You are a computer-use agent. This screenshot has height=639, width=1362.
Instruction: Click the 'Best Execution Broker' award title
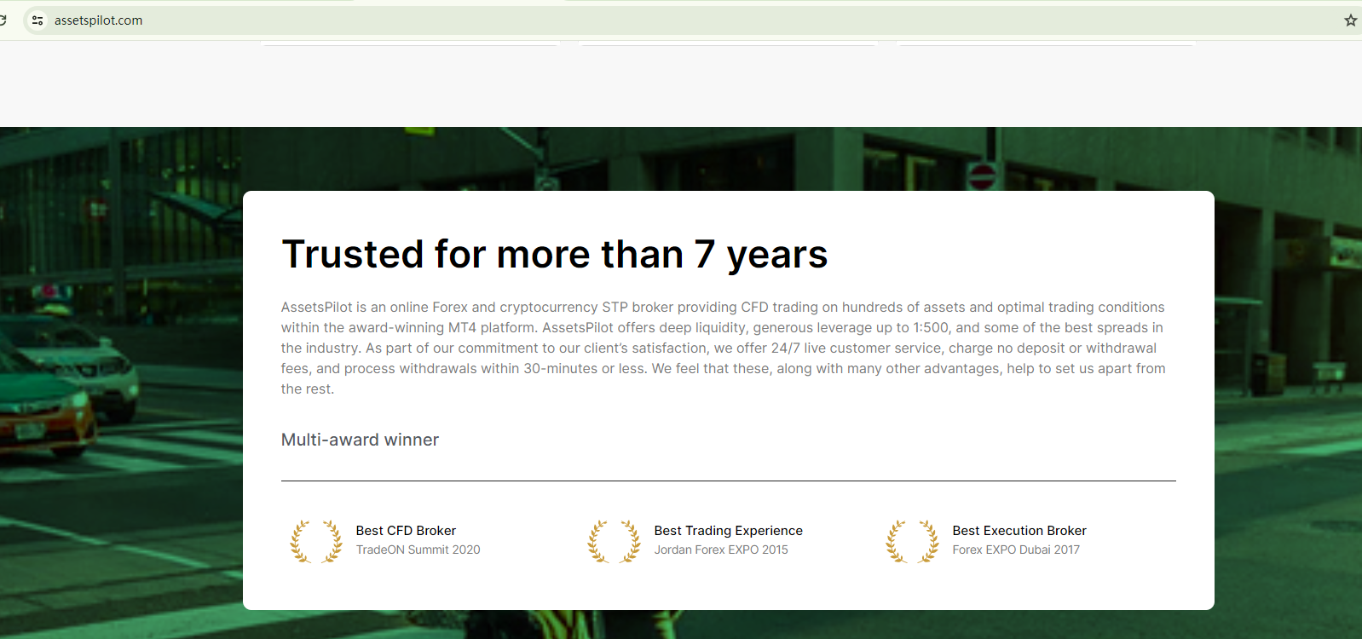point(1019,531)
